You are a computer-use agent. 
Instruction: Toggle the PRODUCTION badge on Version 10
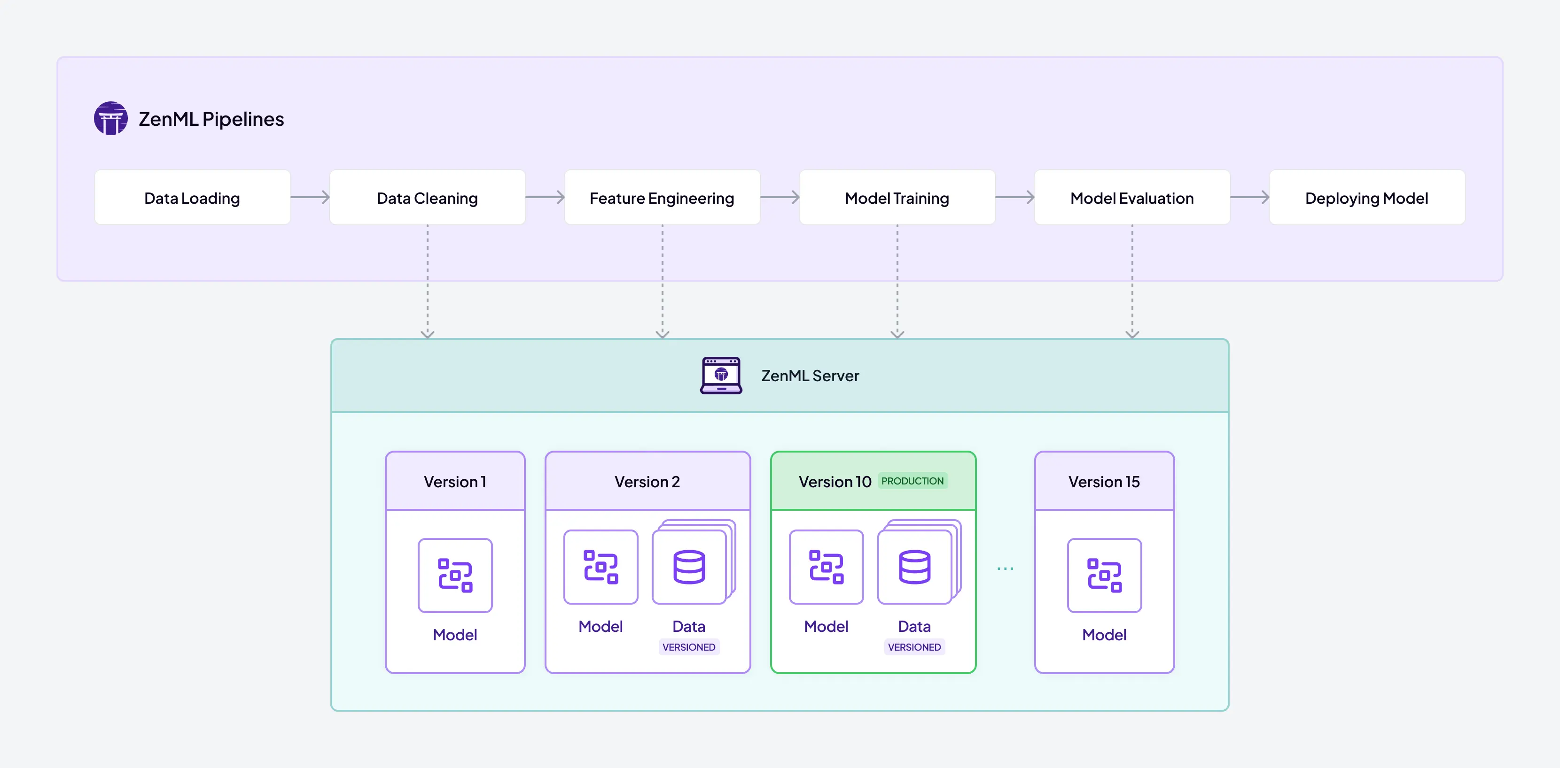(912, 481)
